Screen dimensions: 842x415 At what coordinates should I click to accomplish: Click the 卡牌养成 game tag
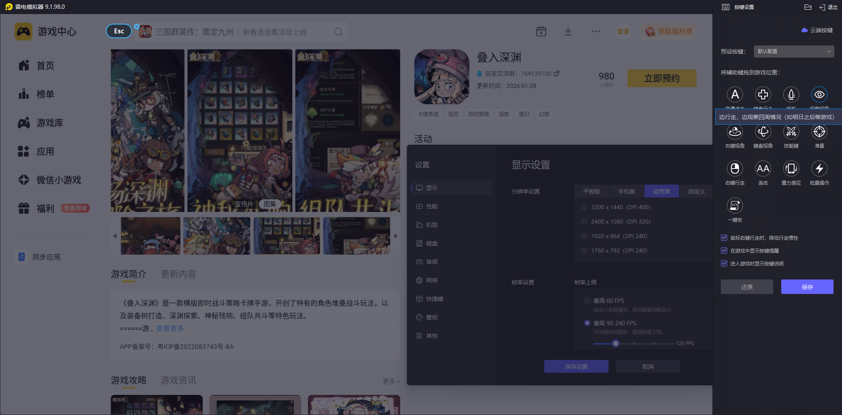pos(428,114)
